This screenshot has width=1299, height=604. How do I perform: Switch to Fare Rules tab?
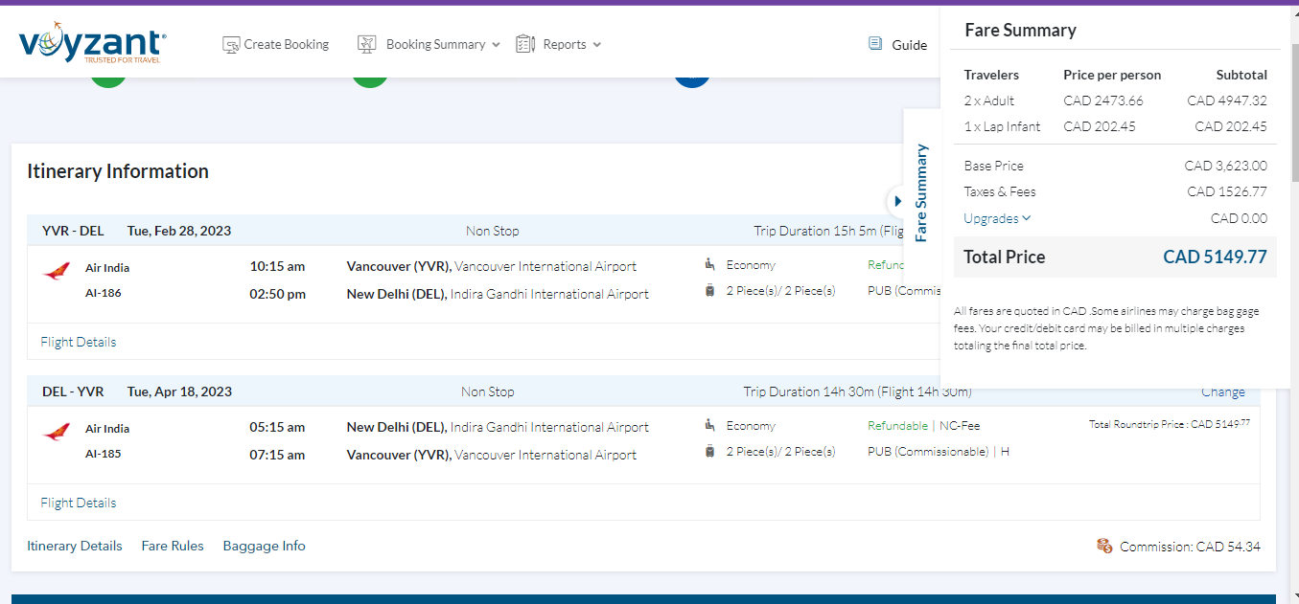173,546
